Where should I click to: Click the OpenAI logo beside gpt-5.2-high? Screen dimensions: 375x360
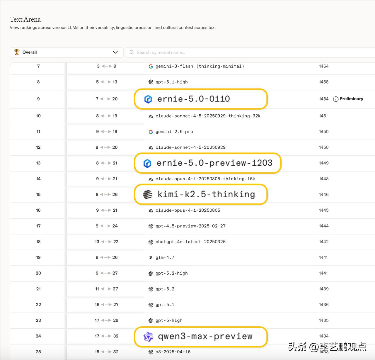151,274
